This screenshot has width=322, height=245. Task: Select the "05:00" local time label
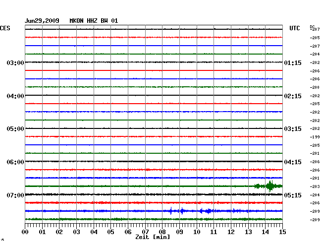15,129
